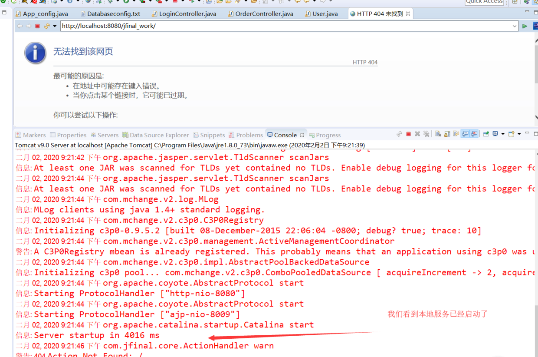Toggle Word Wrap in Console
538x357 pixels.
[x=456, y=134]
